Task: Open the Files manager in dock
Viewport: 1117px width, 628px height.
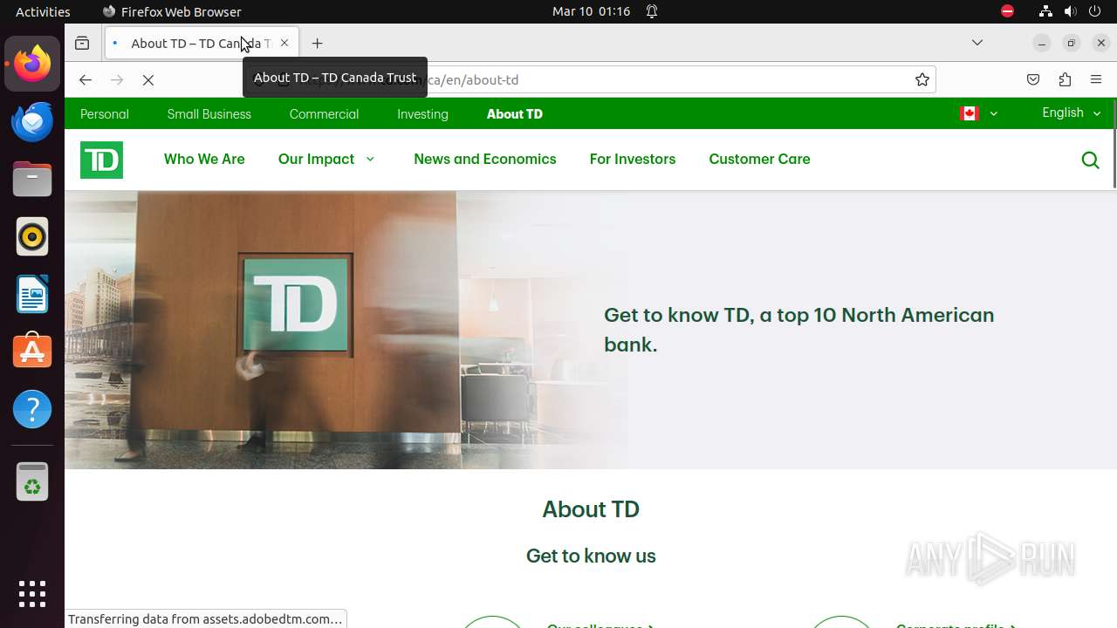Action: [x=32, y=179]
